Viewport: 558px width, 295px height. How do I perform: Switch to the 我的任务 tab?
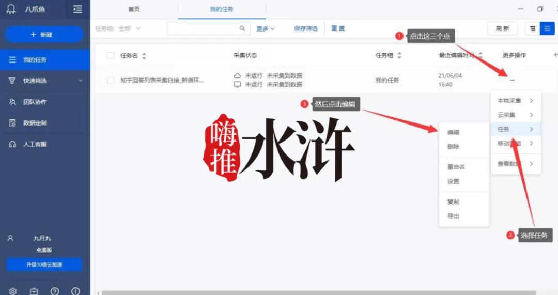coord(221,9)
